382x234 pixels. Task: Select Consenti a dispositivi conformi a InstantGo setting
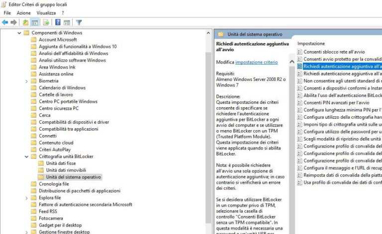(x=343, y=88)
